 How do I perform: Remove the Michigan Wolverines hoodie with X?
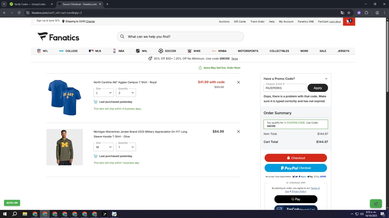[238, 132]
